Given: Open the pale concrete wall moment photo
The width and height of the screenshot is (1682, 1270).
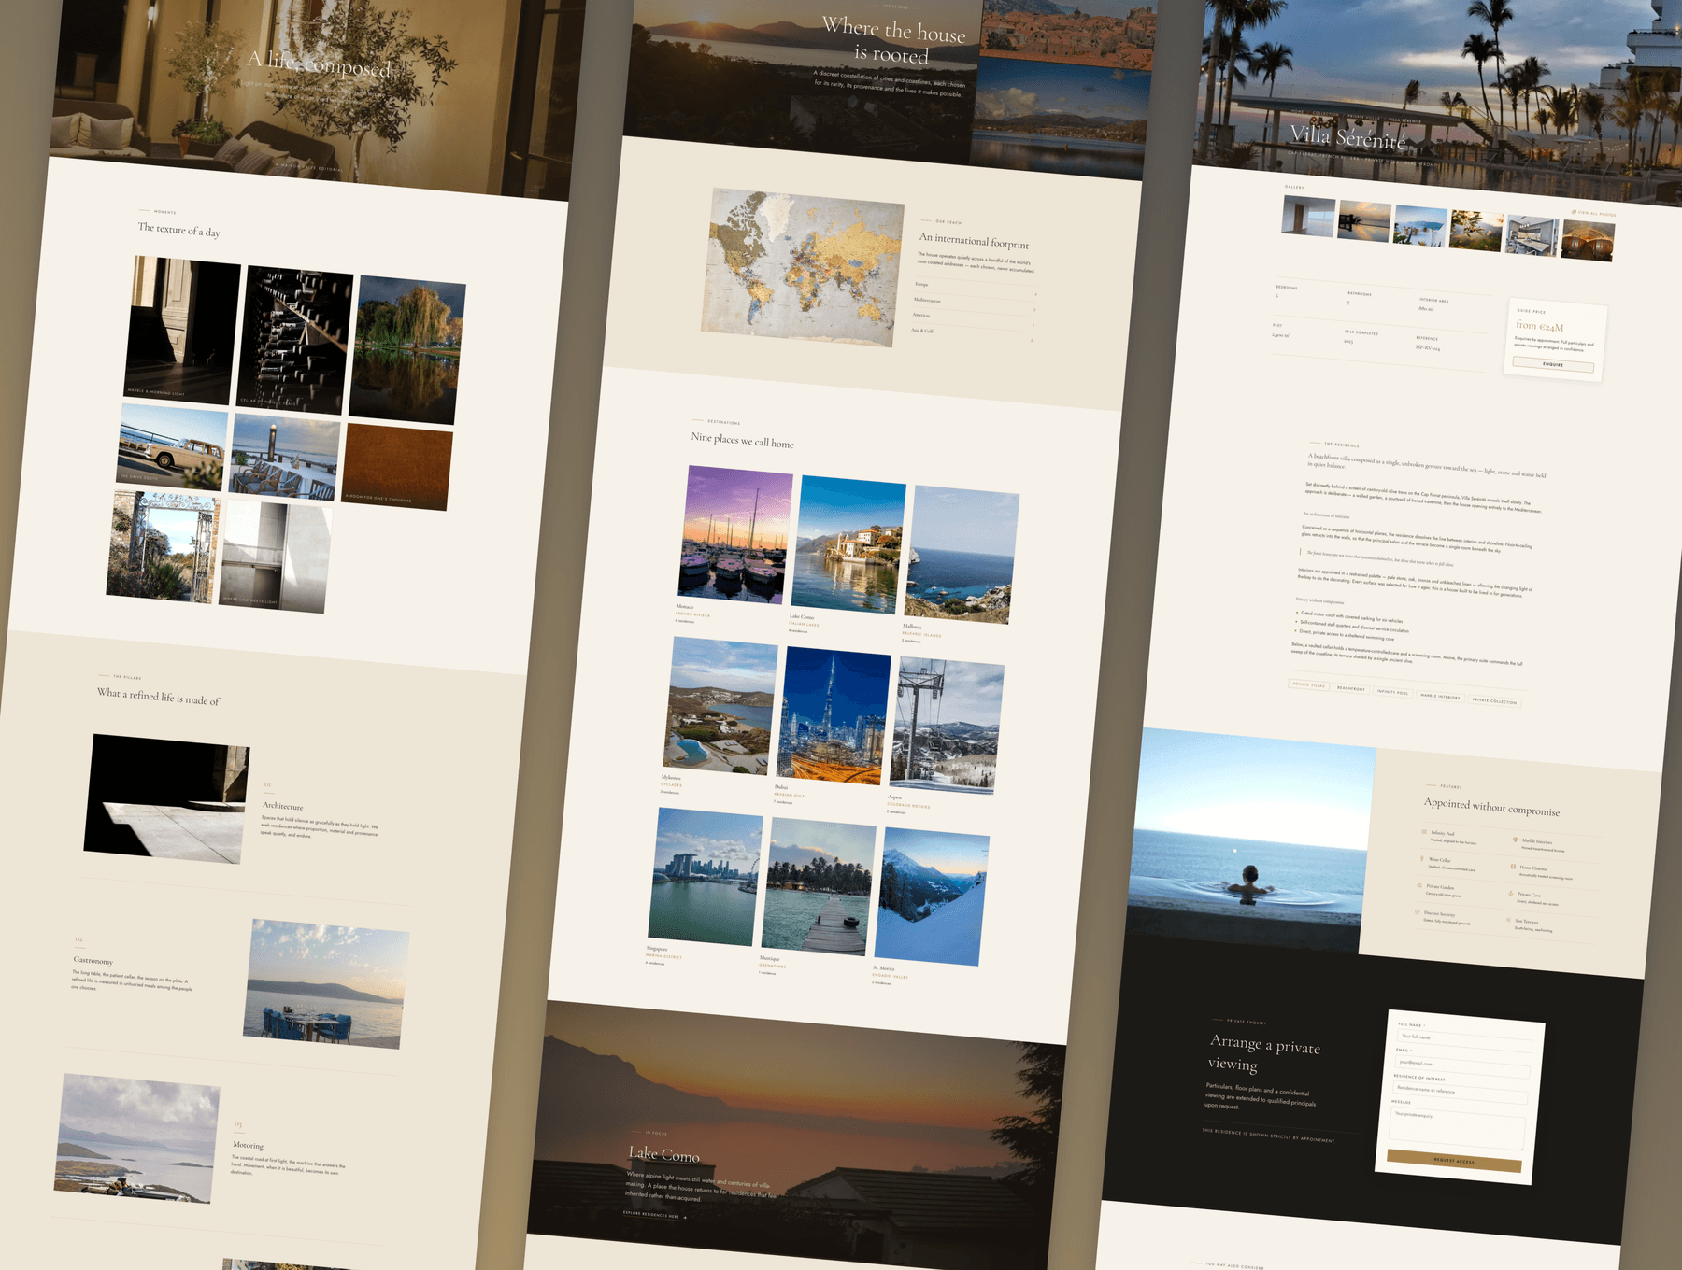Looking at the screenshot, I should click(275, 557).
